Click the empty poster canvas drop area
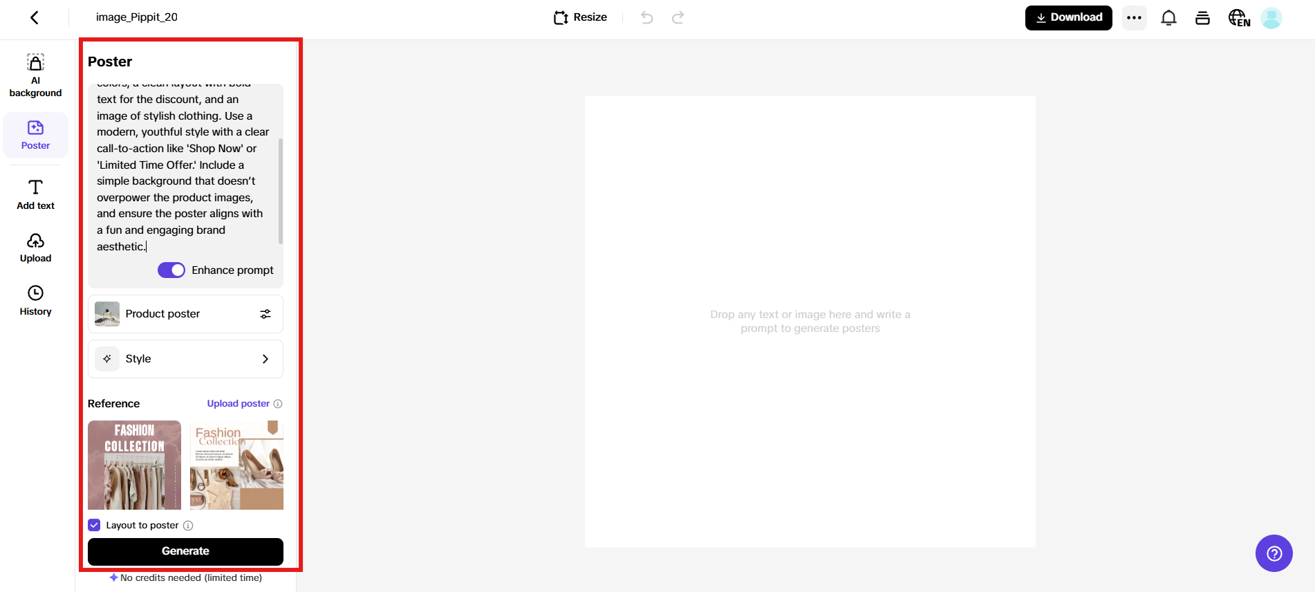 (810, 322)
